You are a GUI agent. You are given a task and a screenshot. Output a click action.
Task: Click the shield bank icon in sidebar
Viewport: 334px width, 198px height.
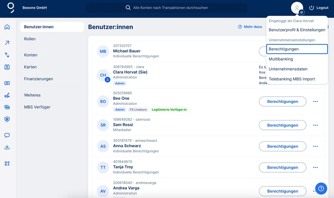pyautogui.click(x=7, y=119)
